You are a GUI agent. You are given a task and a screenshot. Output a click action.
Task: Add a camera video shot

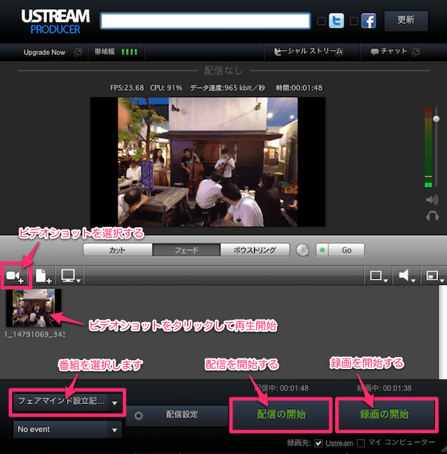coord(14,276)
